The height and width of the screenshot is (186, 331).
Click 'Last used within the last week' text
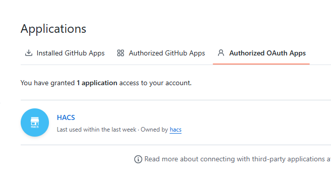[96, 130]
